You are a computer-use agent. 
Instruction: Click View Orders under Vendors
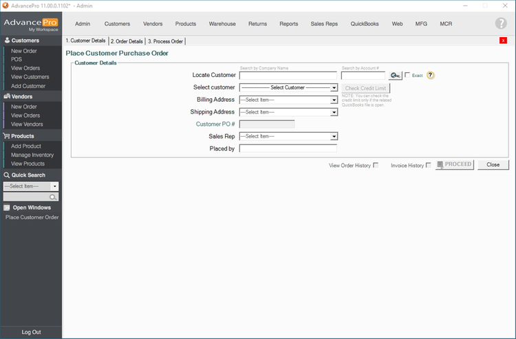[25, 116]
